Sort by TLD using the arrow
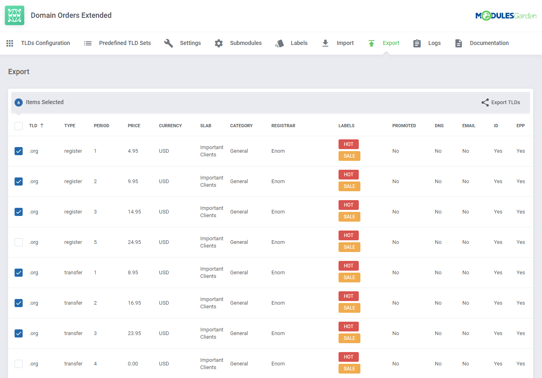Viewport: 542px width, 378px height. [42, 126]
